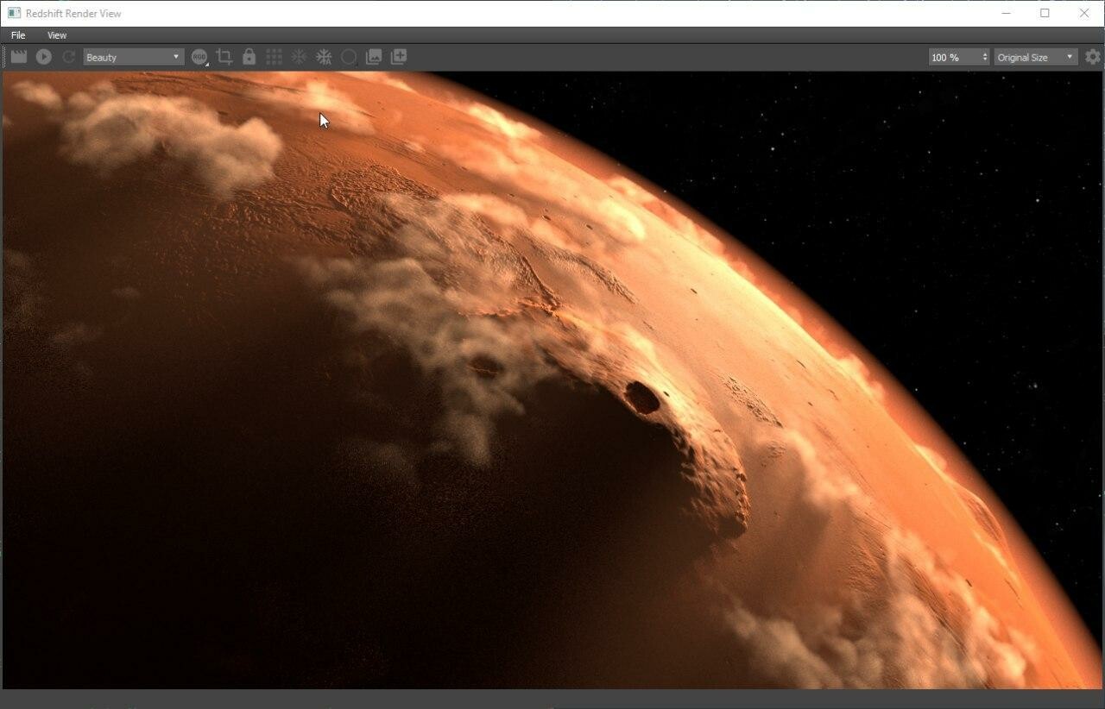The height and width of the screenshot is (709, 1105).
Task: Restart the render with the circular arrow icon
Action: click(68, 56)
